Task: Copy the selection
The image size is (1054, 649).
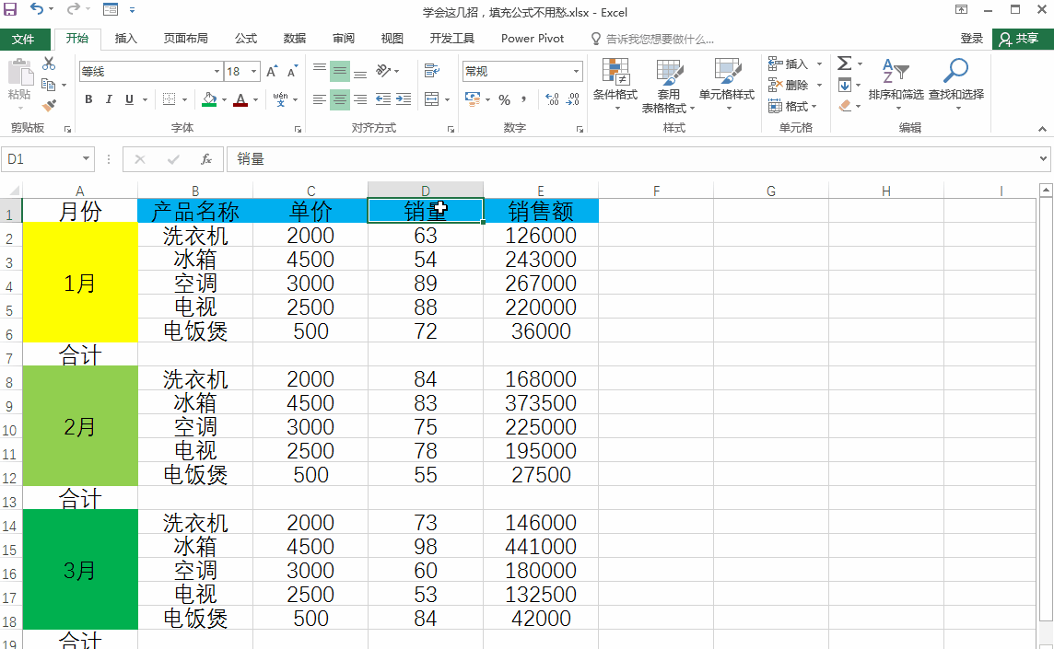Action: [x=49, y=85]
